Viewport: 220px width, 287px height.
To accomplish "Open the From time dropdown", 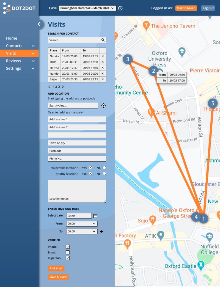I will tap(82, 224).
